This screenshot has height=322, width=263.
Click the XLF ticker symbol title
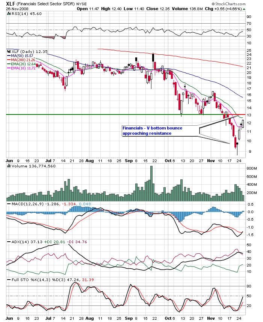pos(11,4)
